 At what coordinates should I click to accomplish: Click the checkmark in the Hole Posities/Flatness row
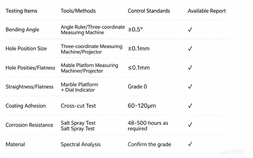(190, 68)
